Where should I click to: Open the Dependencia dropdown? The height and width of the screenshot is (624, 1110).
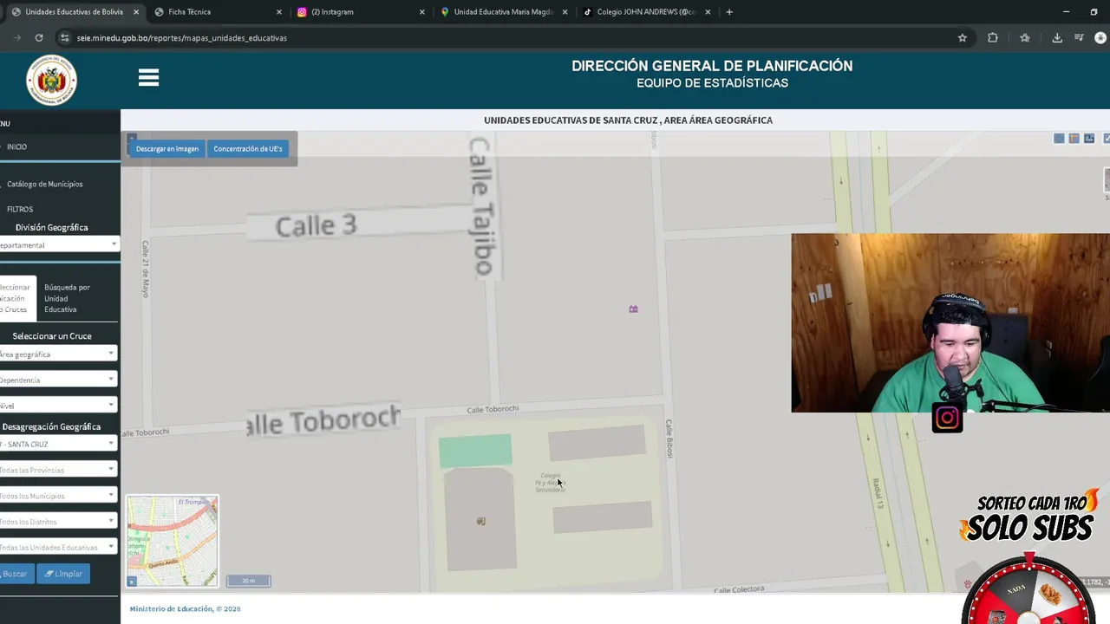[x=58, y=380]
